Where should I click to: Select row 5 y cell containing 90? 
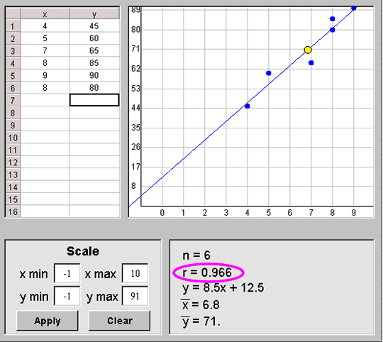(94, 75)
